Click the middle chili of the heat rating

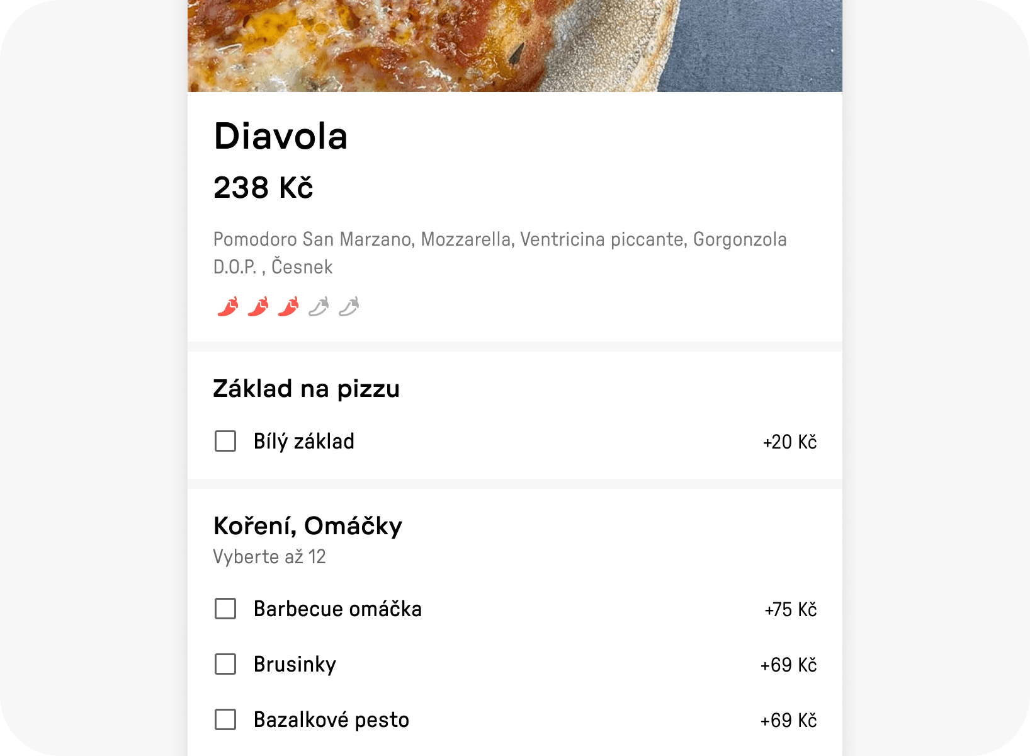[x=288, y=307]
